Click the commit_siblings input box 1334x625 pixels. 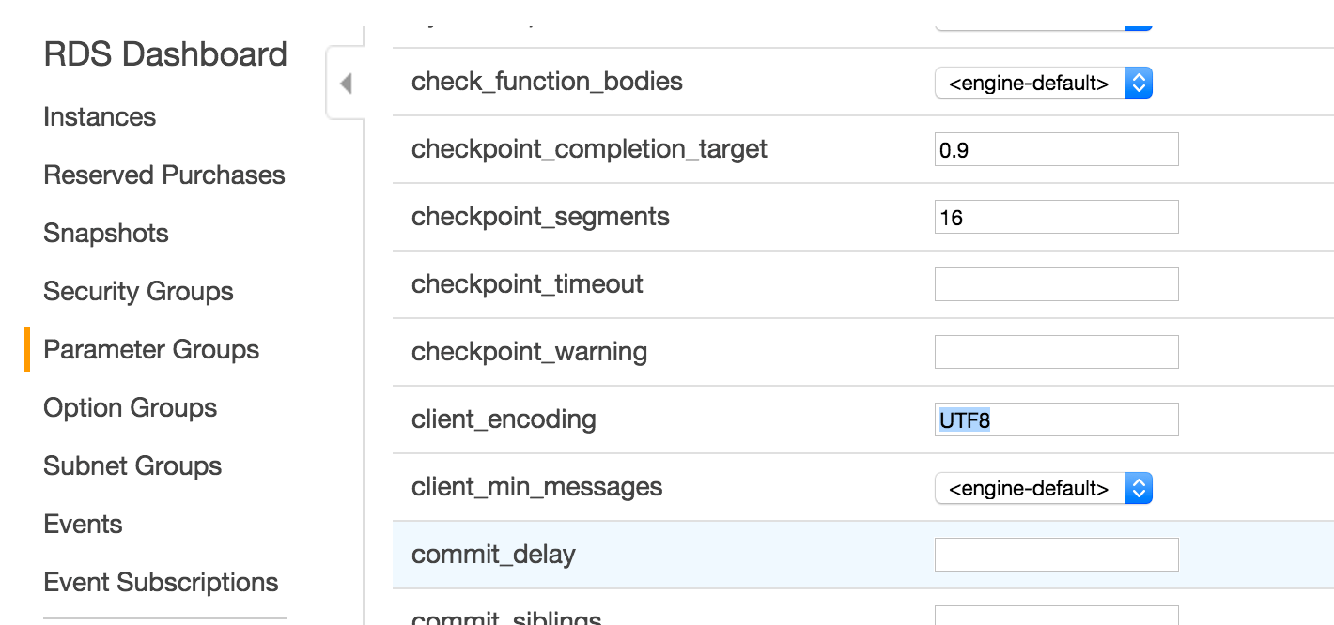1056,617
